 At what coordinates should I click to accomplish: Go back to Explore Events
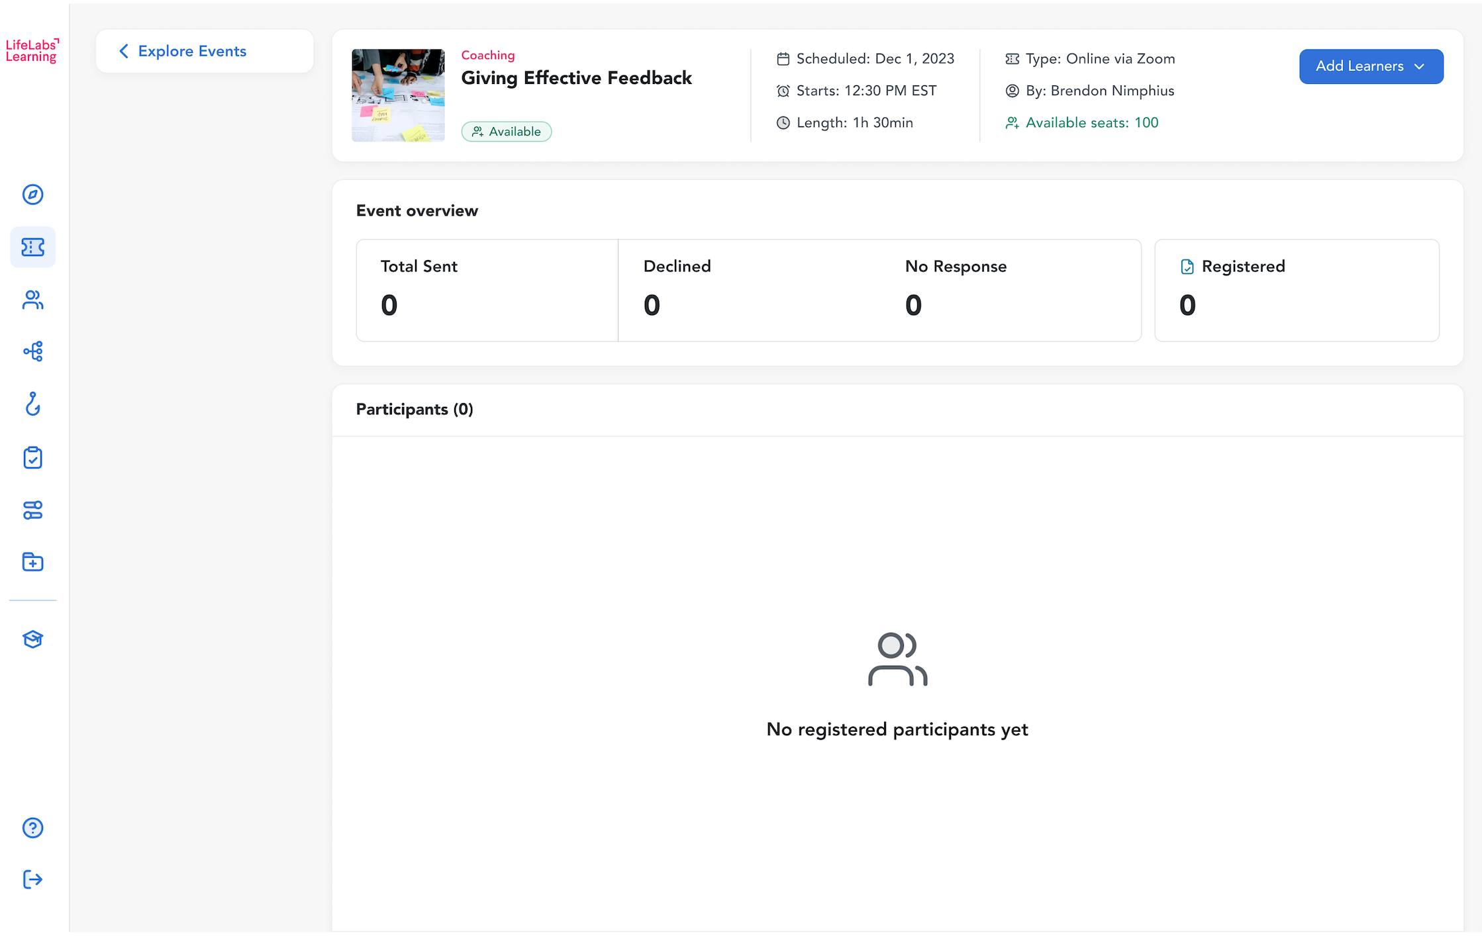(x=191, y=51)
